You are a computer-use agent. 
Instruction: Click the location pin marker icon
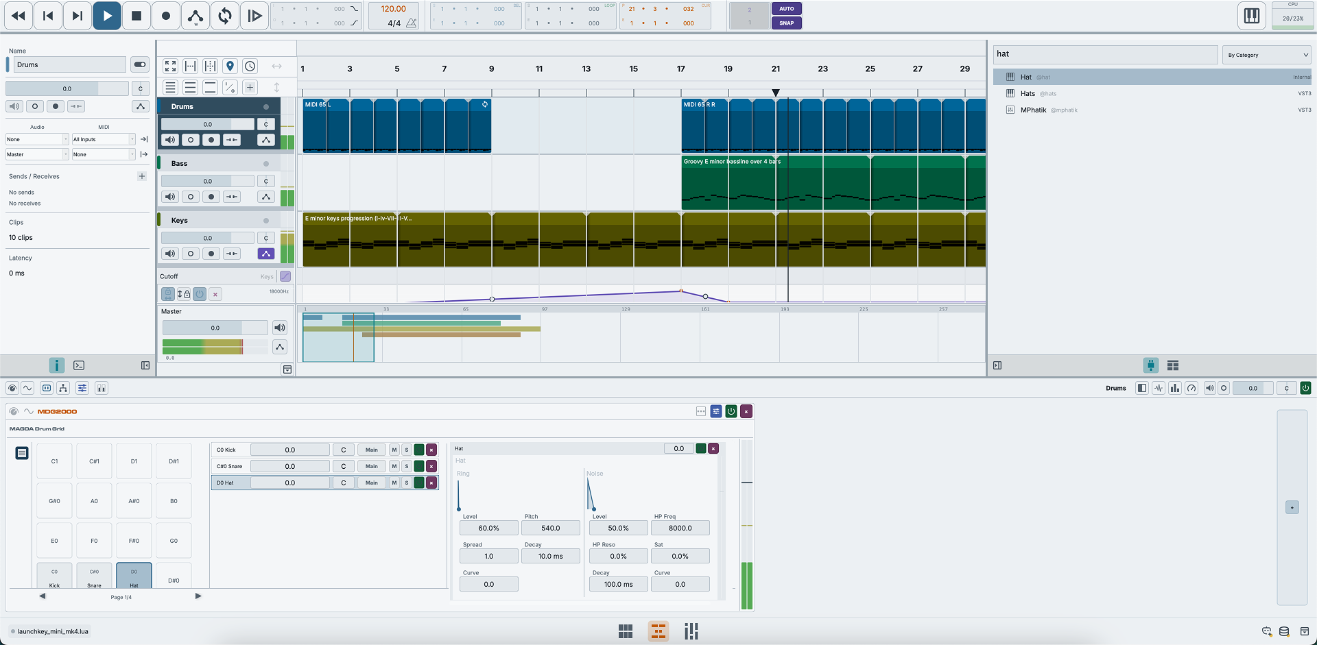(230, 66)
